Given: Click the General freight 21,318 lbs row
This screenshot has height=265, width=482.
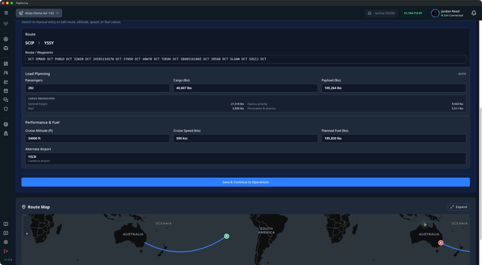Looking at the screenshot, I should [x=136, y=104].
